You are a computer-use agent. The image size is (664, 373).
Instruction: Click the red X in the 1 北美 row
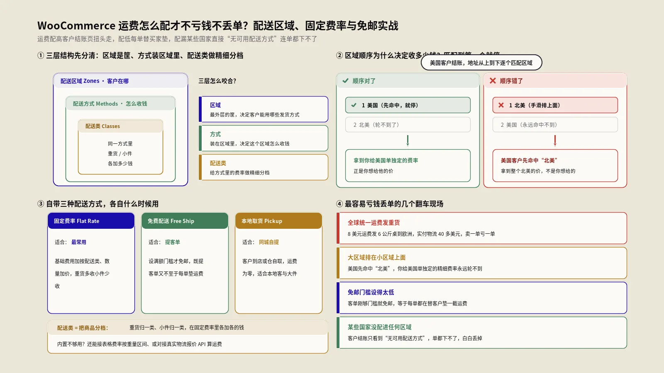tap(501, 105)
